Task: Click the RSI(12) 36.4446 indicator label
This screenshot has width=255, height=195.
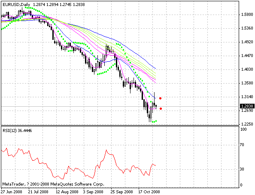Action: click(17, 131)
